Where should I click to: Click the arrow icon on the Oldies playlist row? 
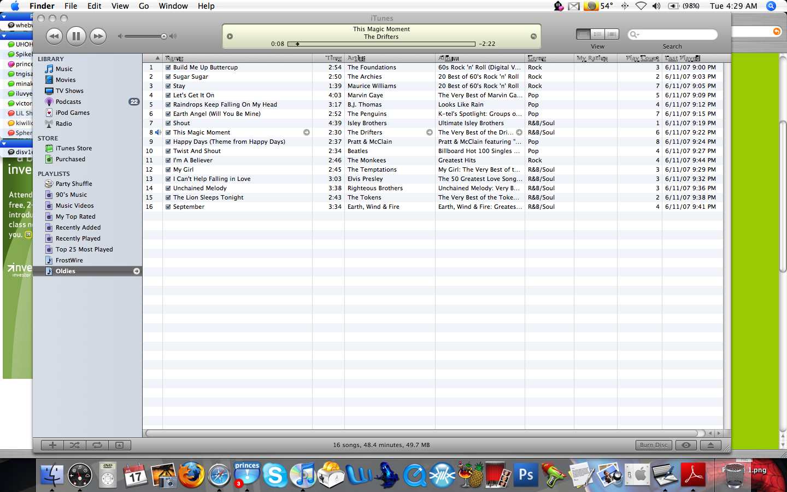pos(137,271)
